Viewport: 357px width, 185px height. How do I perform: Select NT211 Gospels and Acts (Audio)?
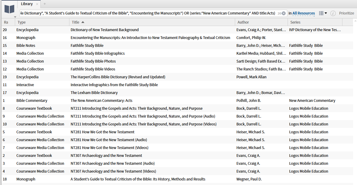(x=143, y=116)
